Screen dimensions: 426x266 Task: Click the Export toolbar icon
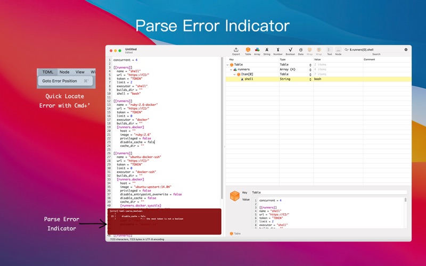click(x=236, y=51)
